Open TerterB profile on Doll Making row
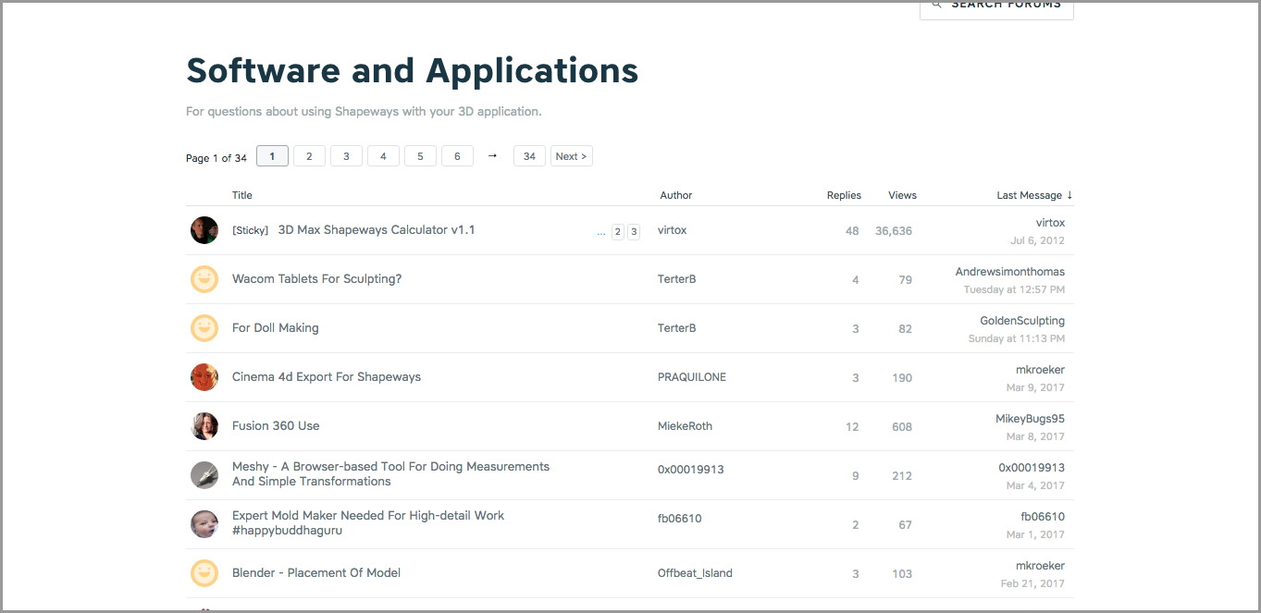The width and height of the screenshot is (1261, 613). click(x=676, y=328)
